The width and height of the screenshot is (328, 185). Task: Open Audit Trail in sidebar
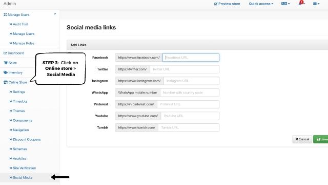click(18, 24)
